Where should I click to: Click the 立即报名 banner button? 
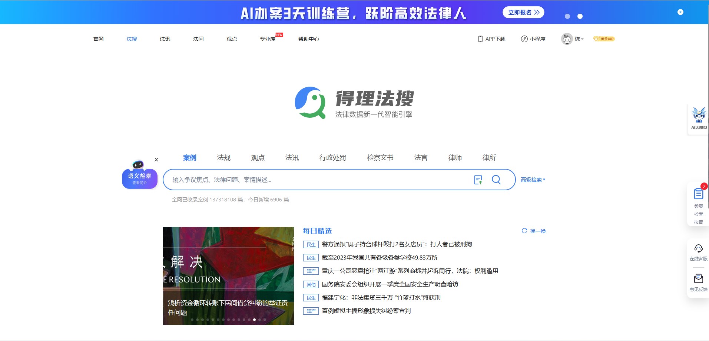(x=523, y=12)
